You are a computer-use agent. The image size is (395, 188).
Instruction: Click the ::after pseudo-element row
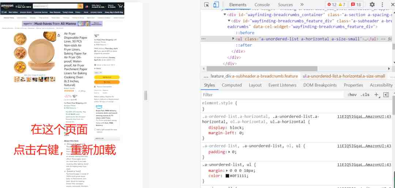[244, 45]
